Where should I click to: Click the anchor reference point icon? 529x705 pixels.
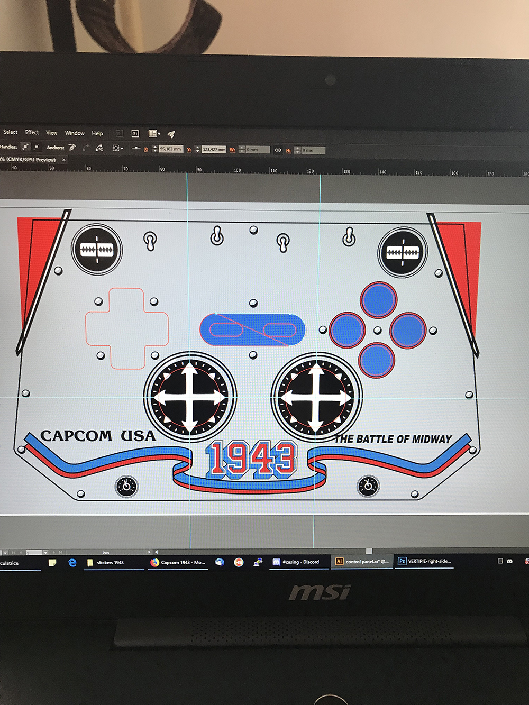pos(136,149)
